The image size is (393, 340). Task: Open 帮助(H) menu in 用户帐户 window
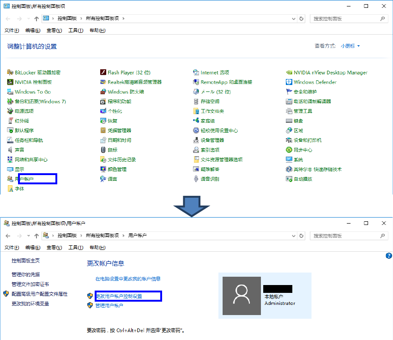click(x=97, y=248)
